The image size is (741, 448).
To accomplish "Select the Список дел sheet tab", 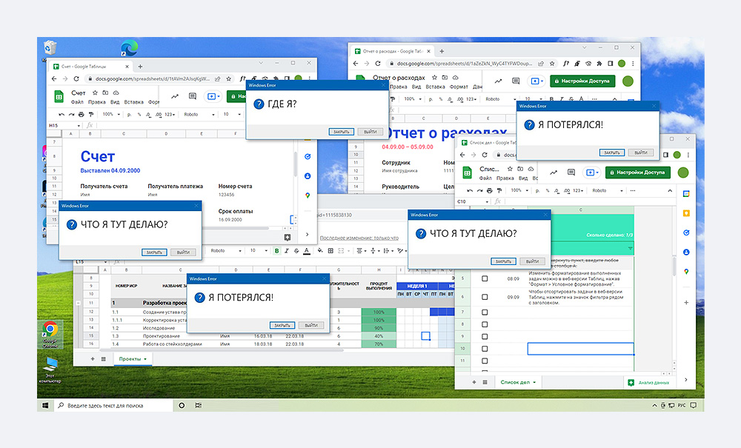I will click(x=516, y=382).
